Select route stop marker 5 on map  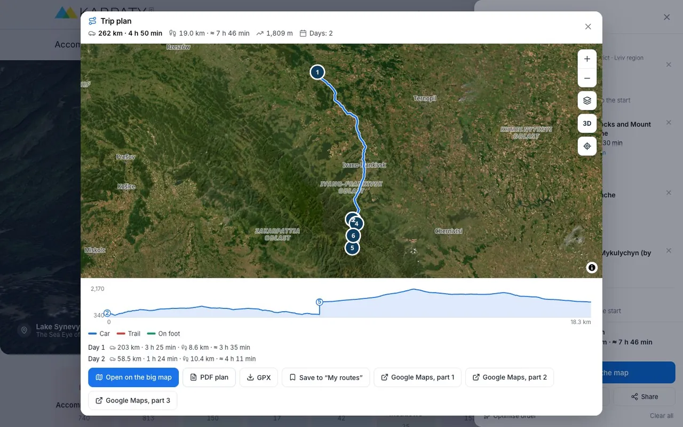click(x=352, y=248)
